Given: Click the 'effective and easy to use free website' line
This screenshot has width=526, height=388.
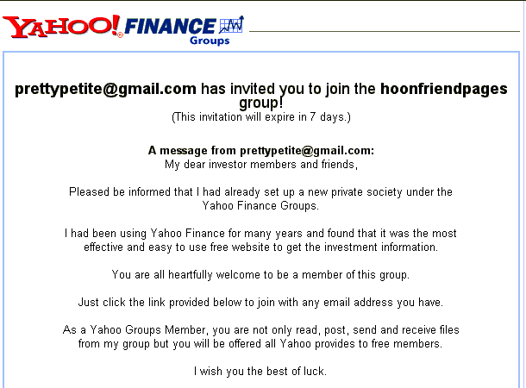Looking at the screenshot, I should 260,247.
